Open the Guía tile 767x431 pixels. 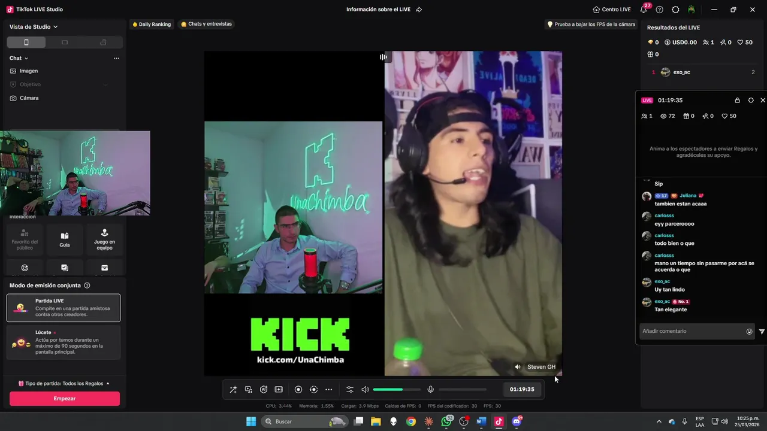click(65, 239)
